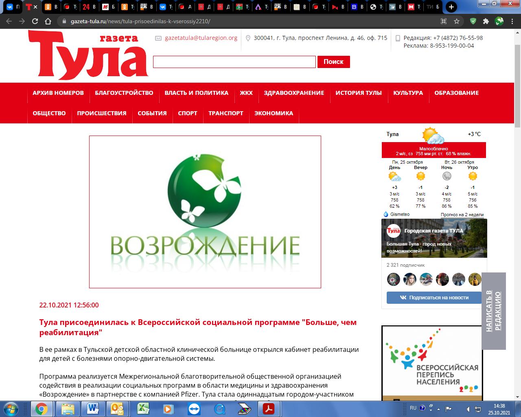Open the ОБЩЕСТВО menu item
521x417 pixels.
(49, 113)
